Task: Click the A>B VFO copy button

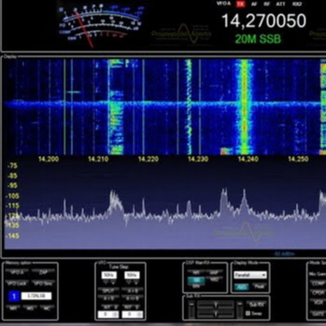Action: coord(132,290)
